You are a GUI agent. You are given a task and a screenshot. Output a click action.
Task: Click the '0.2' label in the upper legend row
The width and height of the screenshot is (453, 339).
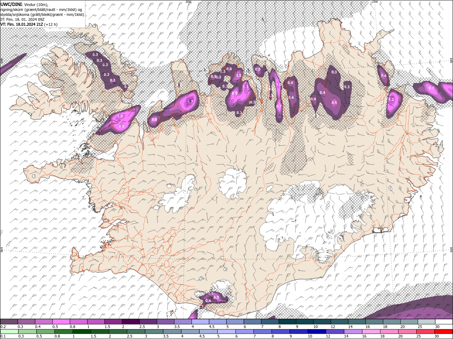(x=3, y=327)
